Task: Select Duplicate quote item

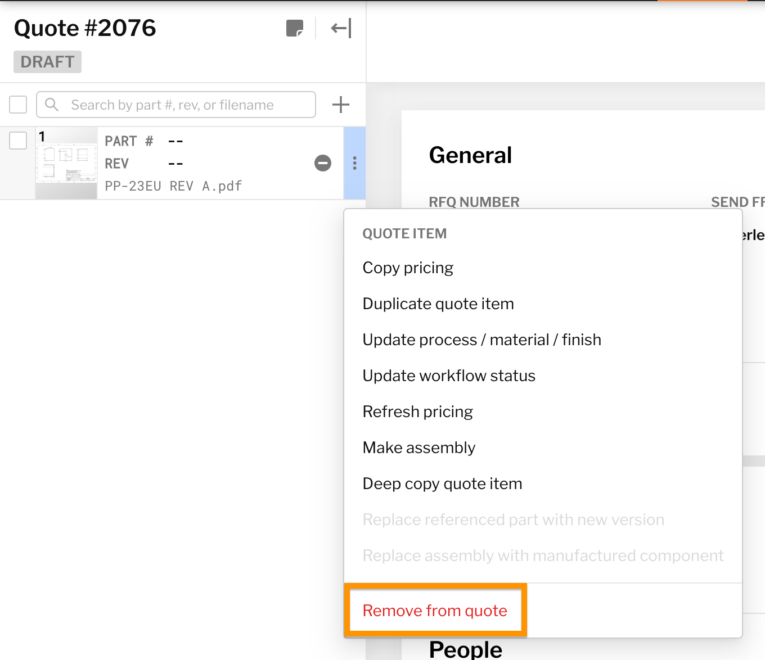Action: pos(438,304)
